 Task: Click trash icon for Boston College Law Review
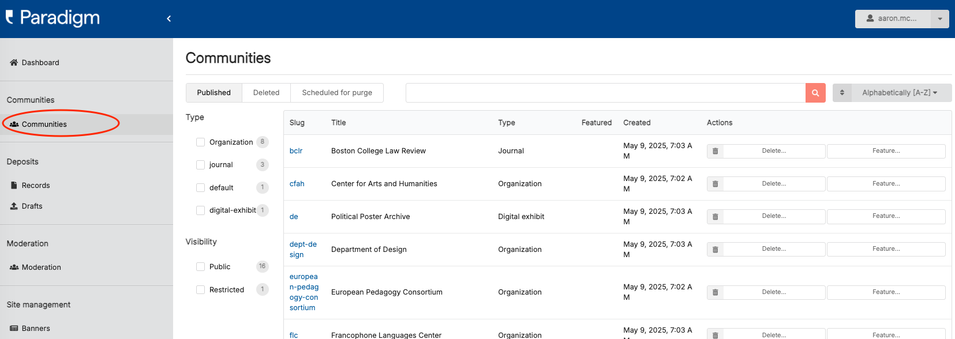point(715,151)
